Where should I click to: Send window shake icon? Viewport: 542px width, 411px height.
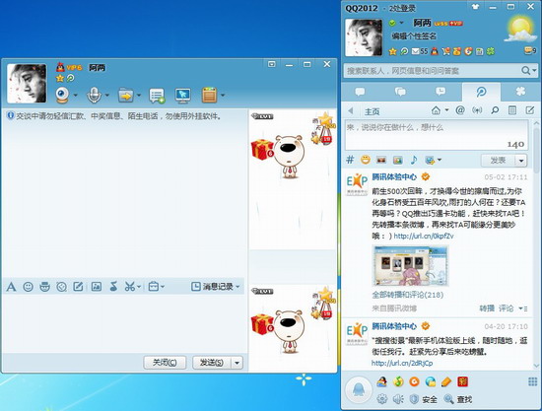pos(61,287)
